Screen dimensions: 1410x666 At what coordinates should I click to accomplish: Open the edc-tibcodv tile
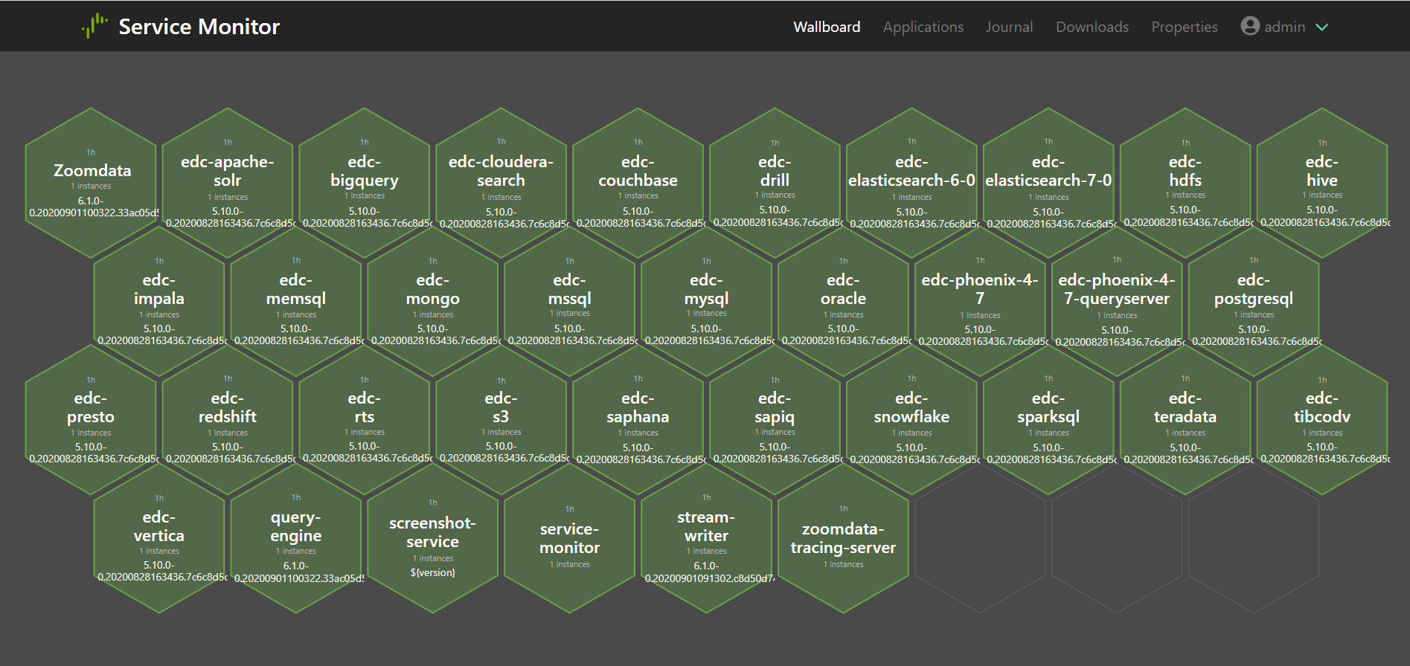[x=1323, y=420]
